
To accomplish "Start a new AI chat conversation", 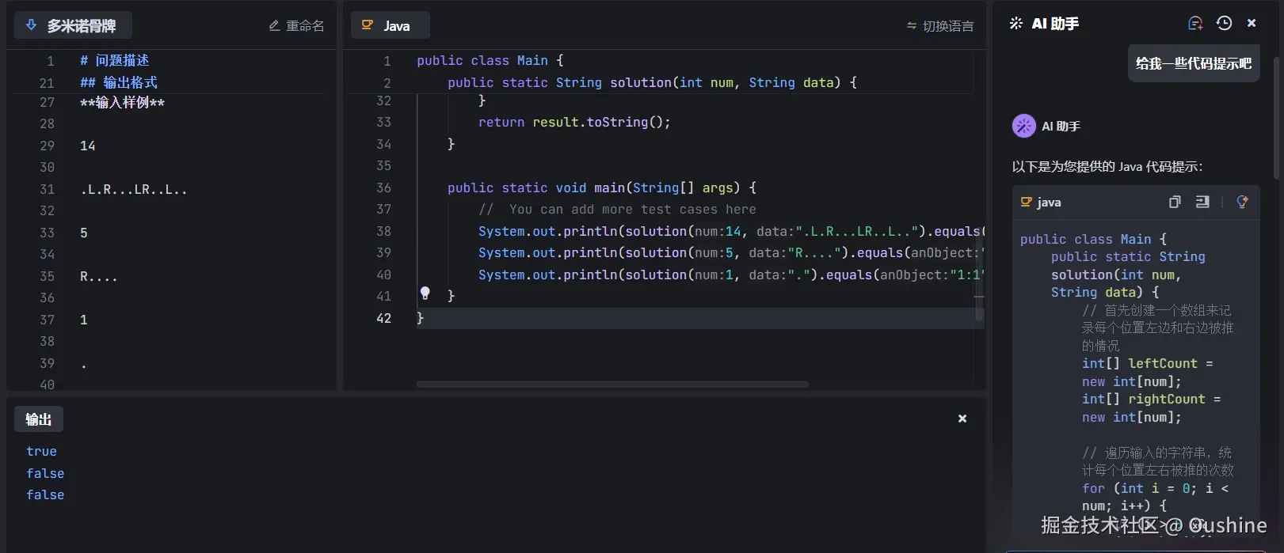I will 1195,24.
